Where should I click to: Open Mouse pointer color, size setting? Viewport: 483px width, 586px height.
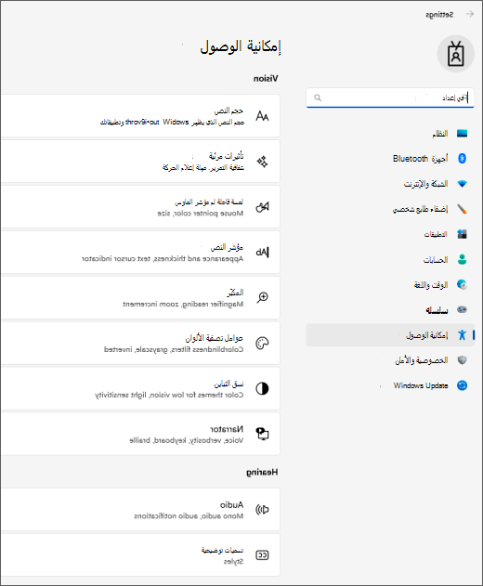140,207
